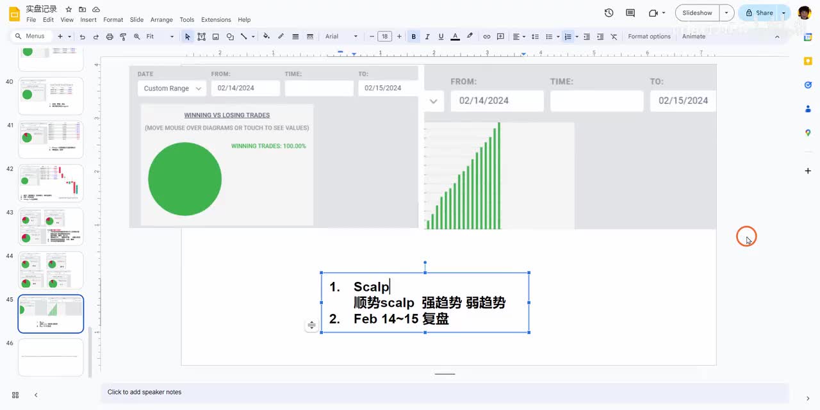Image resolution: width=820 pixels, height=410 pixels.
Task: Click the Insert link icon
Action: pyautogui.click(x=487, y=37)
